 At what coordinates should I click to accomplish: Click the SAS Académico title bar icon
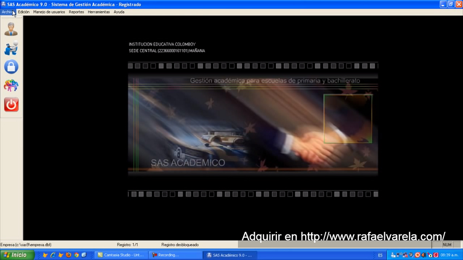point(3,4)
